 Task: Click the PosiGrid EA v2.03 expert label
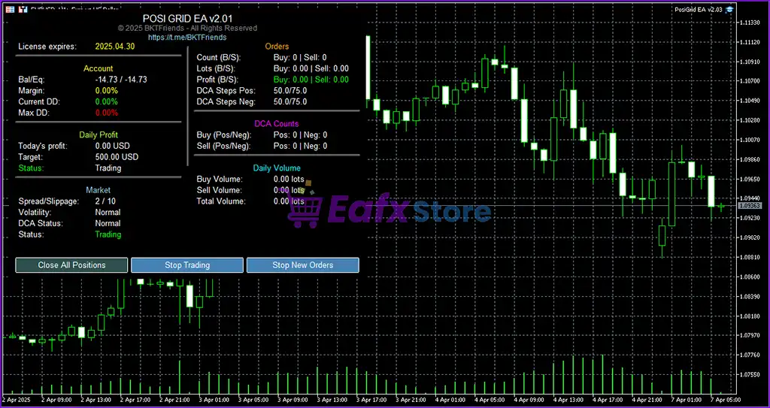699,9
